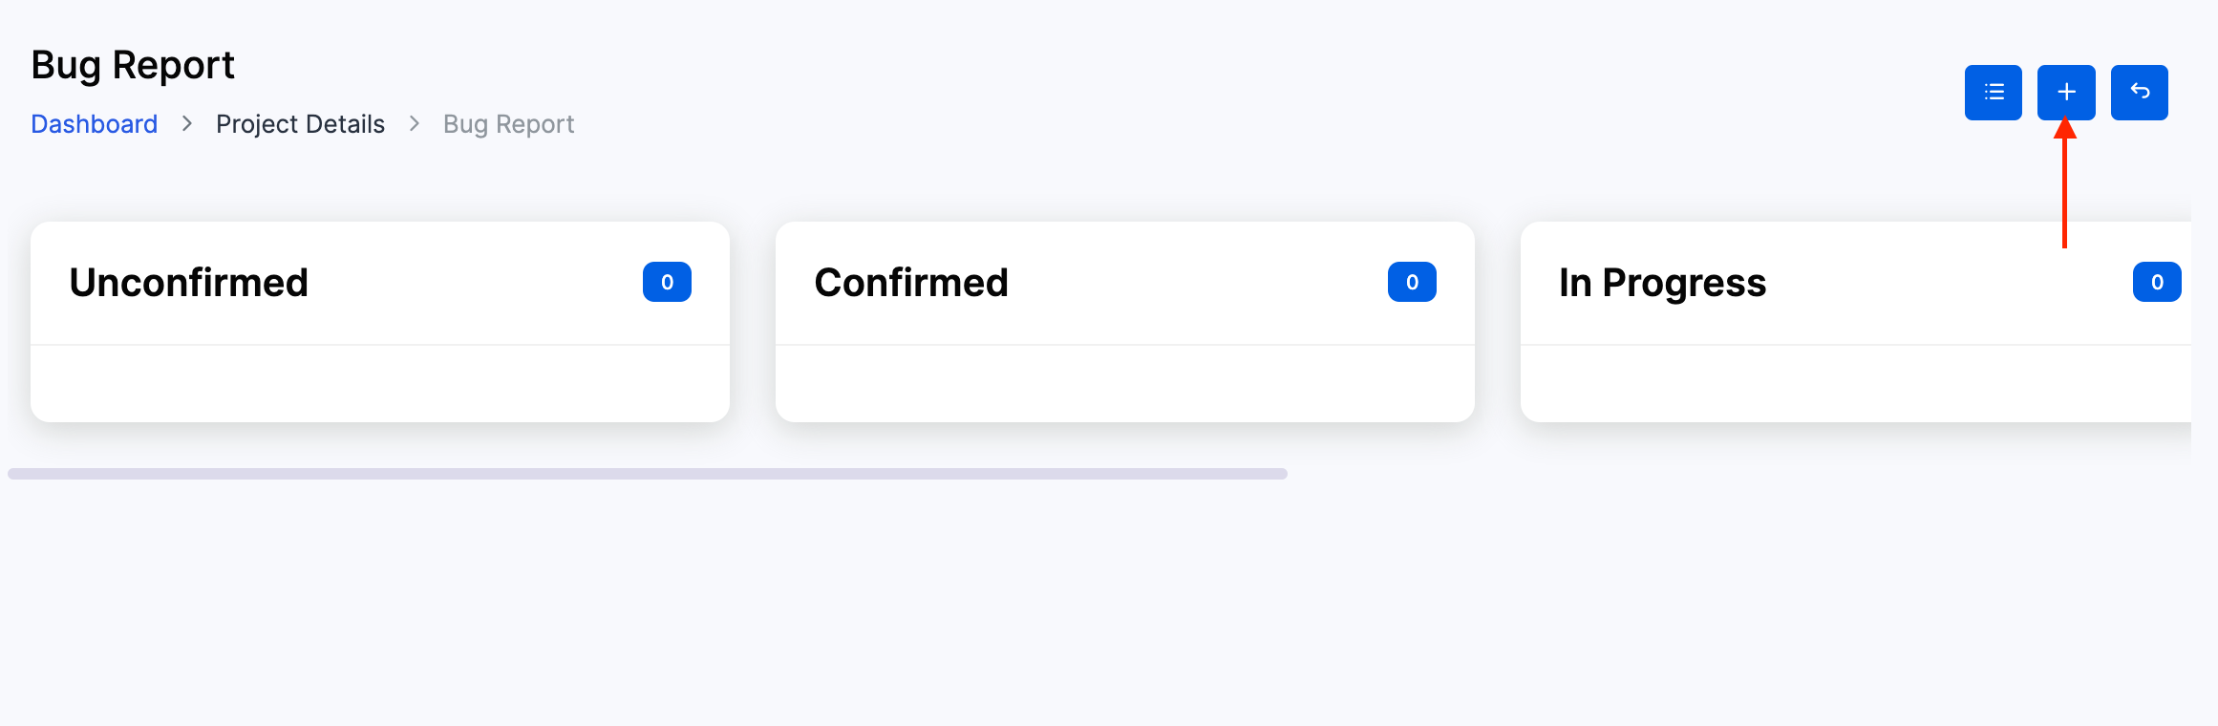Viewport: 2218px width, 726px height.
Task: Click the Unconfirmed column count badge
Action: [x=667, y=282]
